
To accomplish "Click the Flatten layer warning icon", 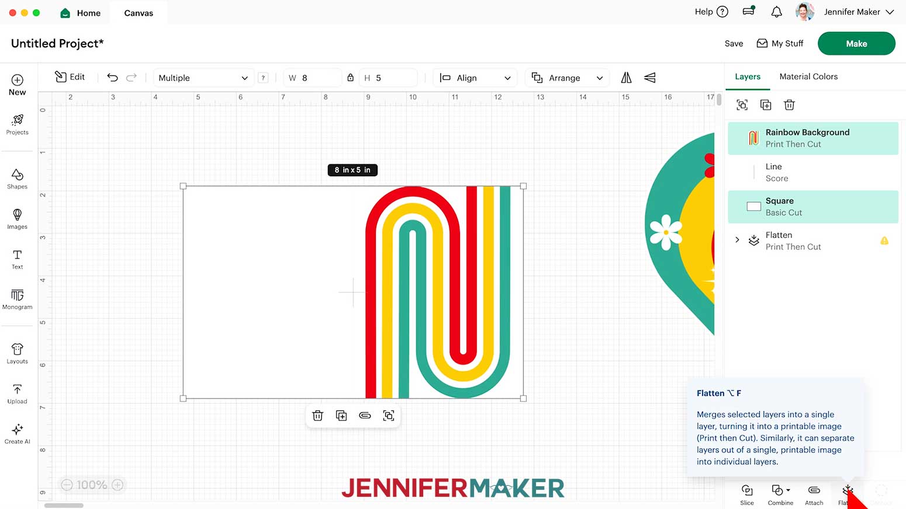I will [x=884, y=240].
